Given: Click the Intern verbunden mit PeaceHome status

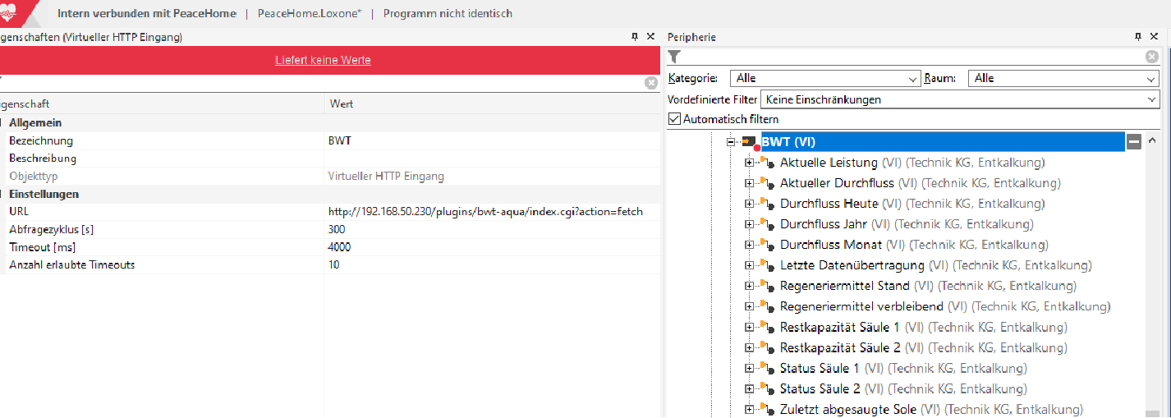Looking at the screenshot, I should pos(146,14).
